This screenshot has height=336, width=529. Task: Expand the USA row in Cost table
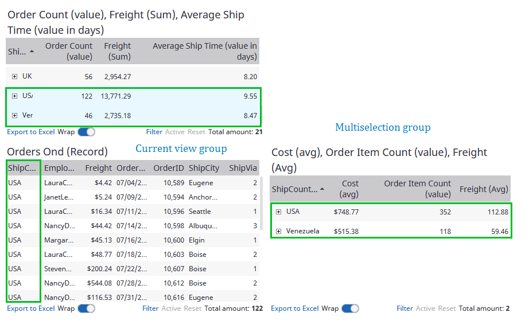tap(278, 212)
